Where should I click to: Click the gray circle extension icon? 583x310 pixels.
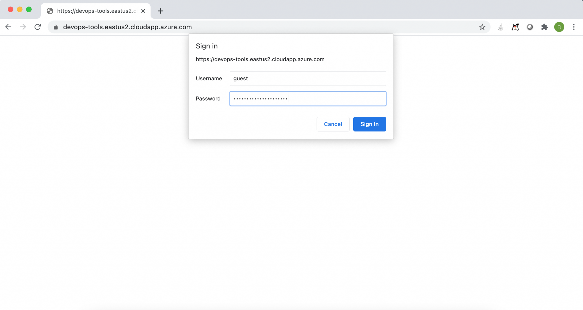[530, 27]
